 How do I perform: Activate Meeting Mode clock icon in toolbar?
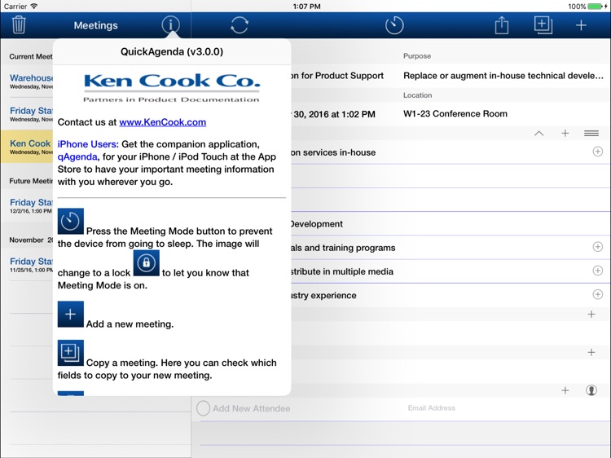pos(394,25)
